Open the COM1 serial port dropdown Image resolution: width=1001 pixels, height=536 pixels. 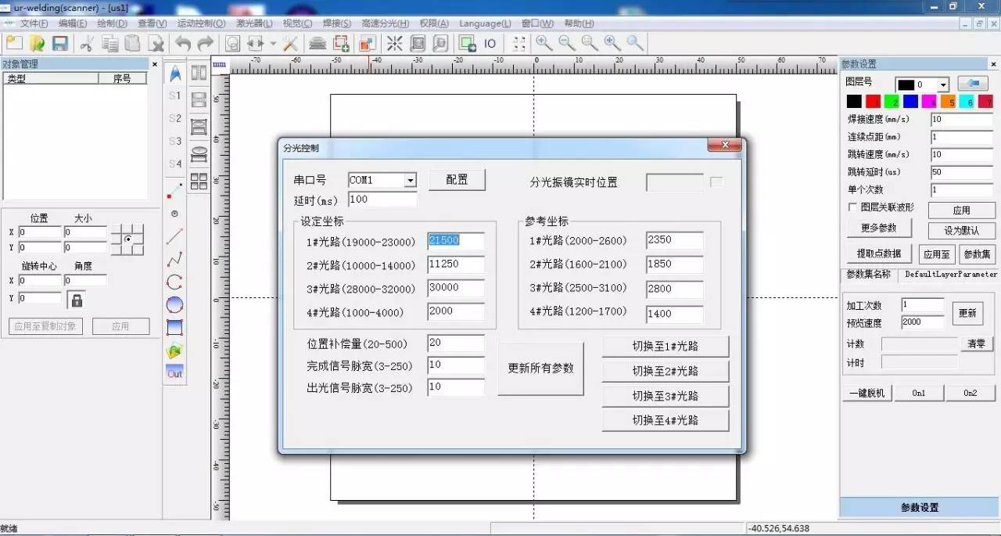coord(410,181)
